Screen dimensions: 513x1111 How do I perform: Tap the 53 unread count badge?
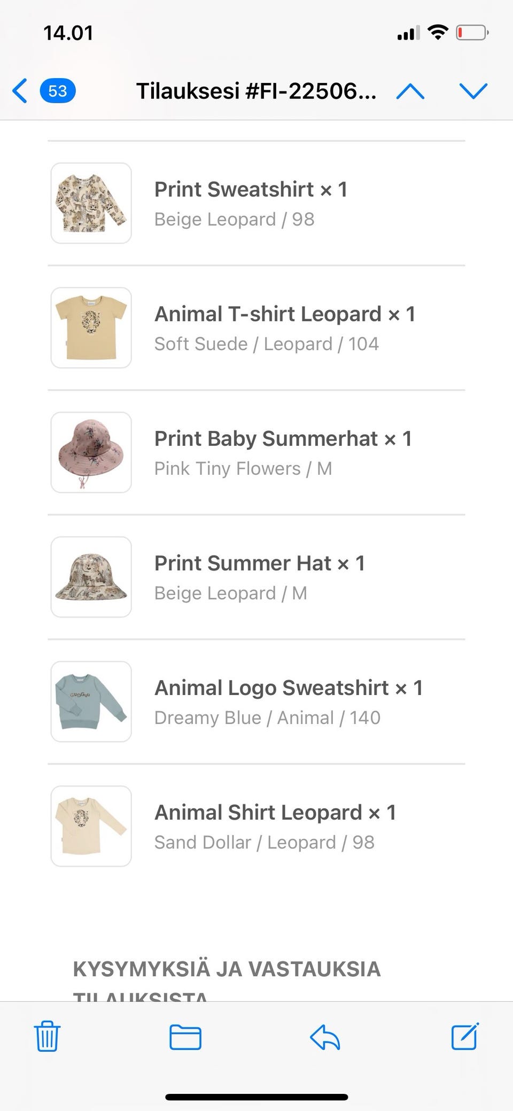[58, 91]
